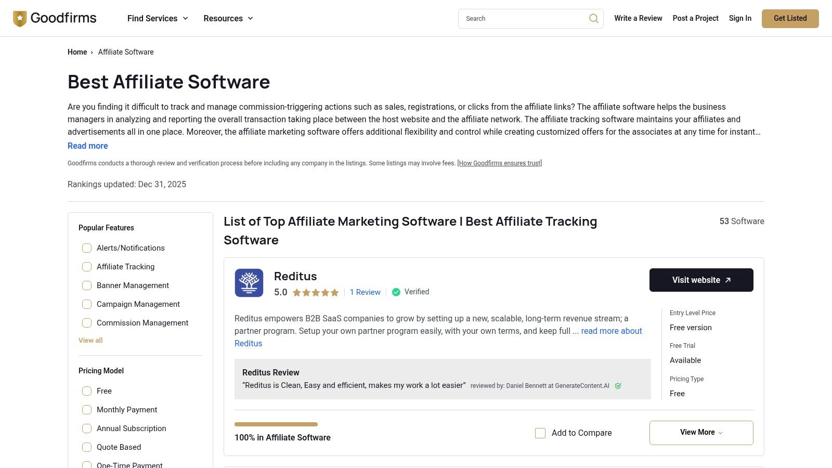
Task: Click the Affiliate Software percentage bar
Action: tap(276, 424)
